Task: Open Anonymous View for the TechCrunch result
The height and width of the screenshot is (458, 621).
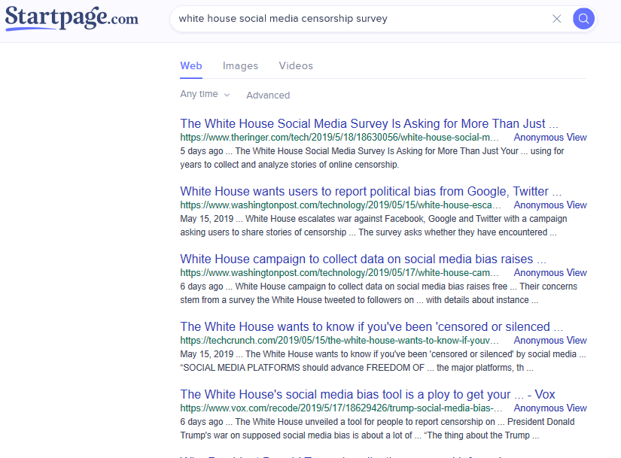Action: (549, 341)
